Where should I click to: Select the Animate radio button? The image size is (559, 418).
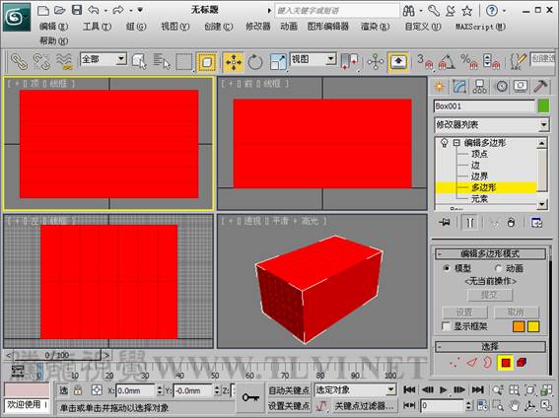(x=498, y=268)
